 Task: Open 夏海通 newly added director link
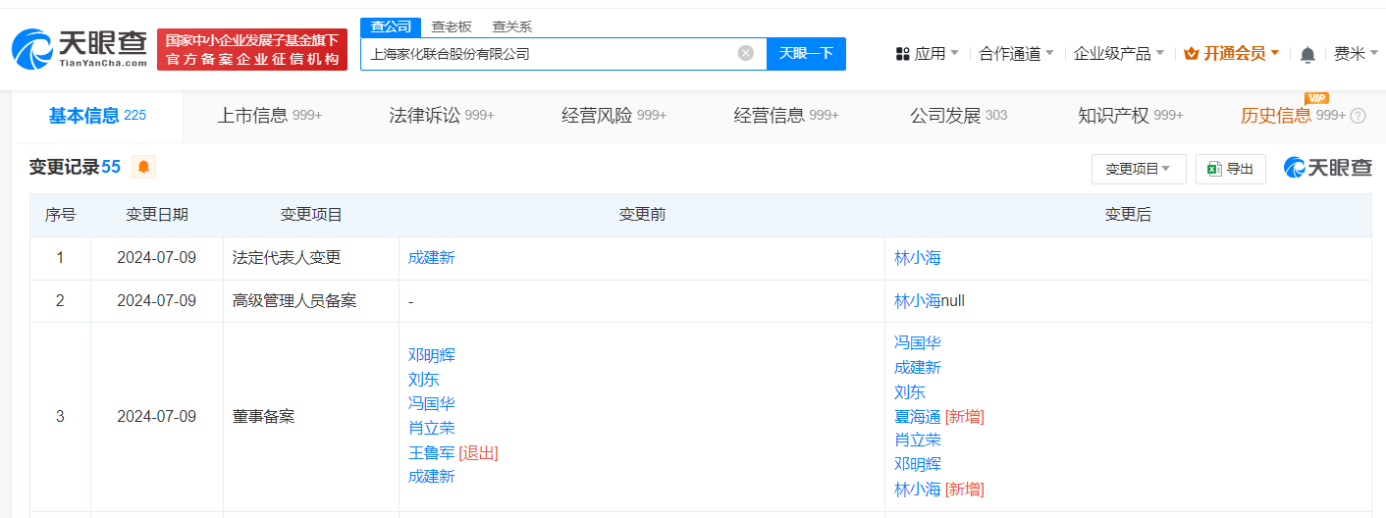coord(917,416)
